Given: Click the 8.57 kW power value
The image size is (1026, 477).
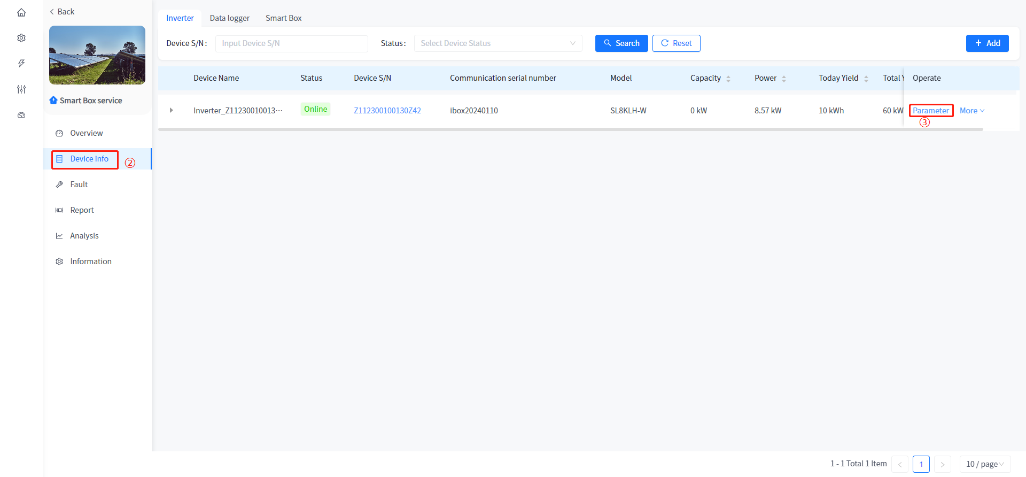Looking at the screenshot, I should click(x=768, y=111).
